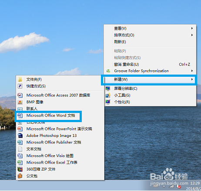Viewport: 201px width, 191px height.
Task: Click the Access 2007 database icon
Action: point(20,95)
